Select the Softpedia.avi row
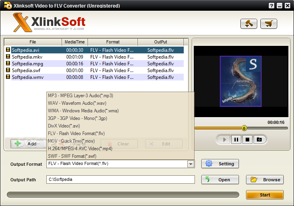Screen dimensions: 294x206 click(97, 50)
